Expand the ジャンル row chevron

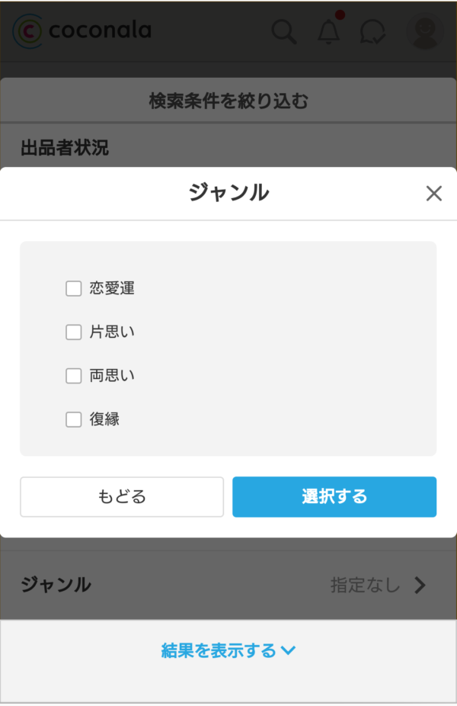tap(420, 586)
